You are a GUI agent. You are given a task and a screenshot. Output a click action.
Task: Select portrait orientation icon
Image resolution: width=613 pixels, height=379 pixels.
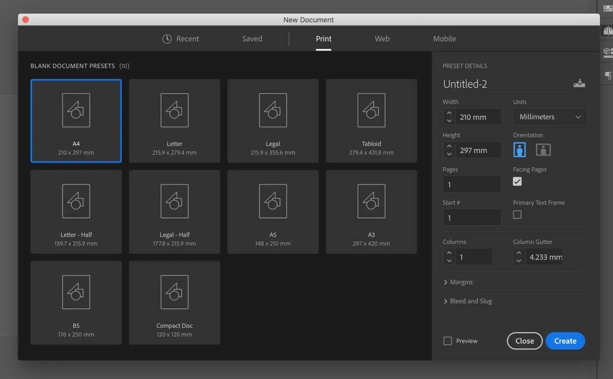(x=519, y=150)
